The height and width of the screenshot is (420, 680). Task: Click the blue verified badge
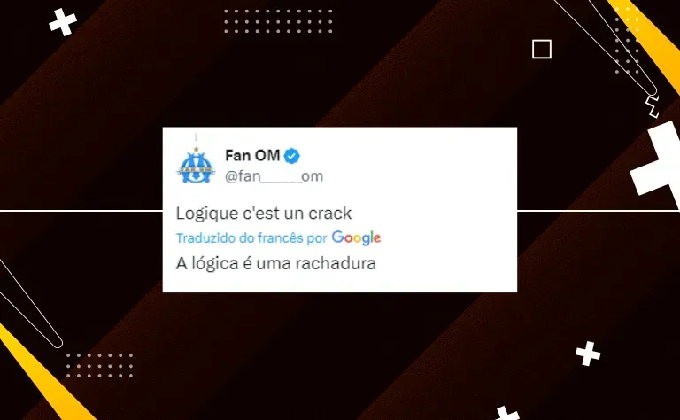(292, 156)
